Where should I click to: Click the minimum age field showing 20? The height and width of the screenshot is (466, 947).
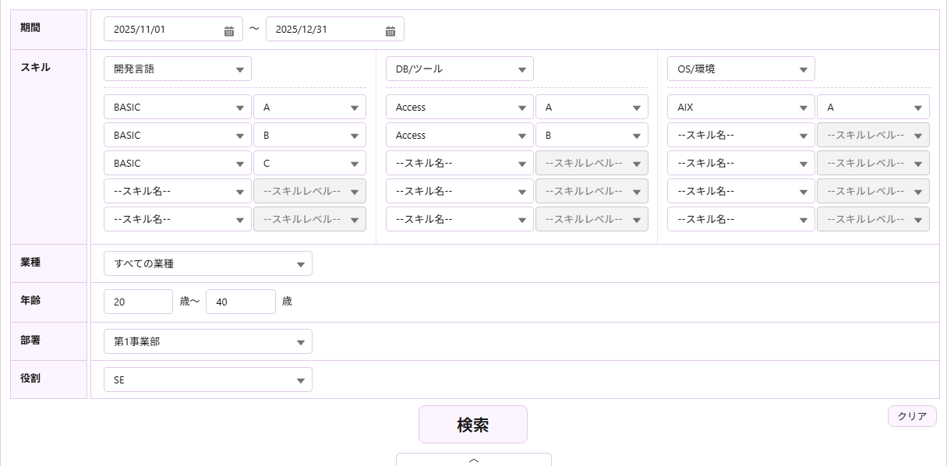[138, 302]
